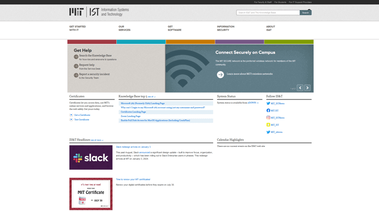Viewport: 379px width, 211px height.
Task: Expand Knowledge Base top 5 see all
Action: [x=152, y=96]
